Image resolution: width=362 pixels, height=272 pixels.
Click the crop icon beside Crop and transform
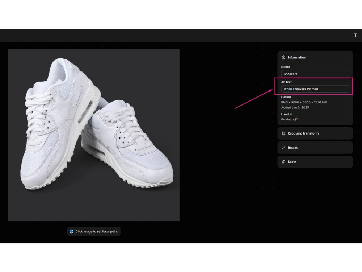[x=283, y=133]
